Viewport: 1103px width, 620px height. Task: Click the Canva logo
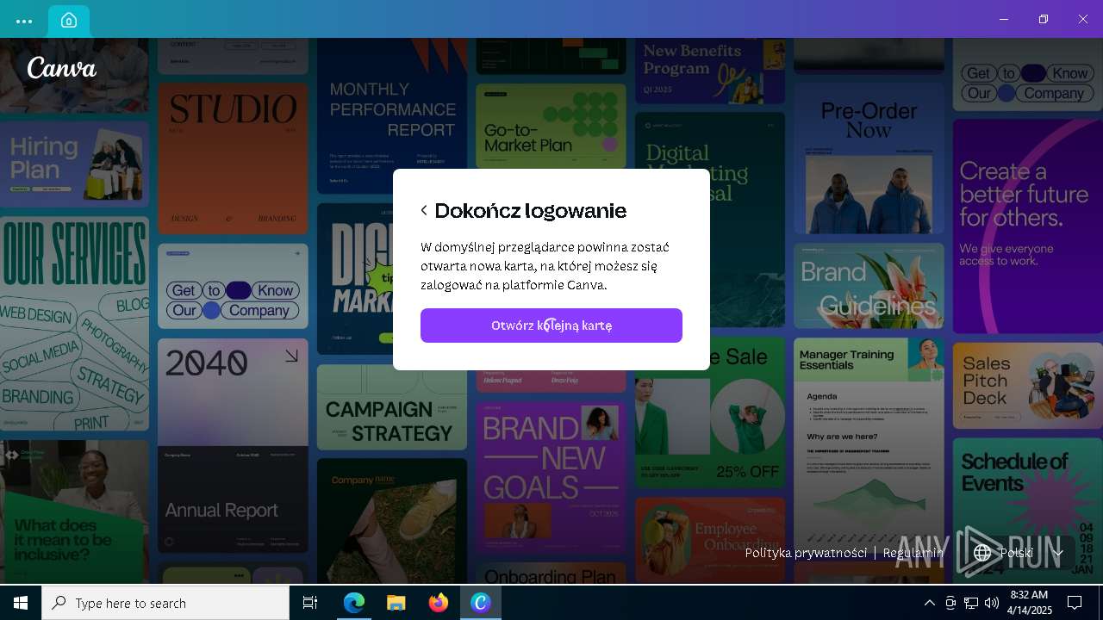(x=62, y=68)
